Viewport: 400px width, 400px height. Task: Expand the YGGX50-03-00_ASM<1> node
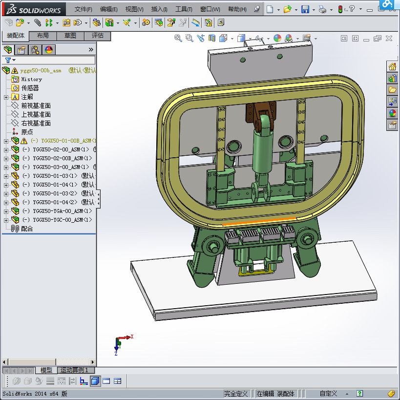pyautogui.click(x=6, y=168)
